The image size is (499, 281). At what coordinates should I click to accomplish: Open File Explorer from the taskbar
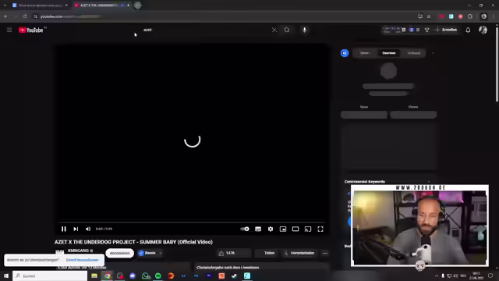94,276
